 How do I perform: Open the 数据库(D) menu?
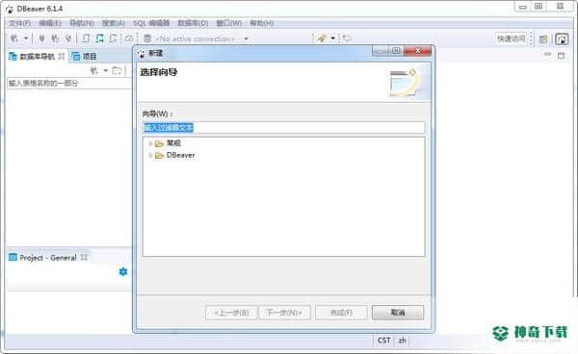point(193,23)
